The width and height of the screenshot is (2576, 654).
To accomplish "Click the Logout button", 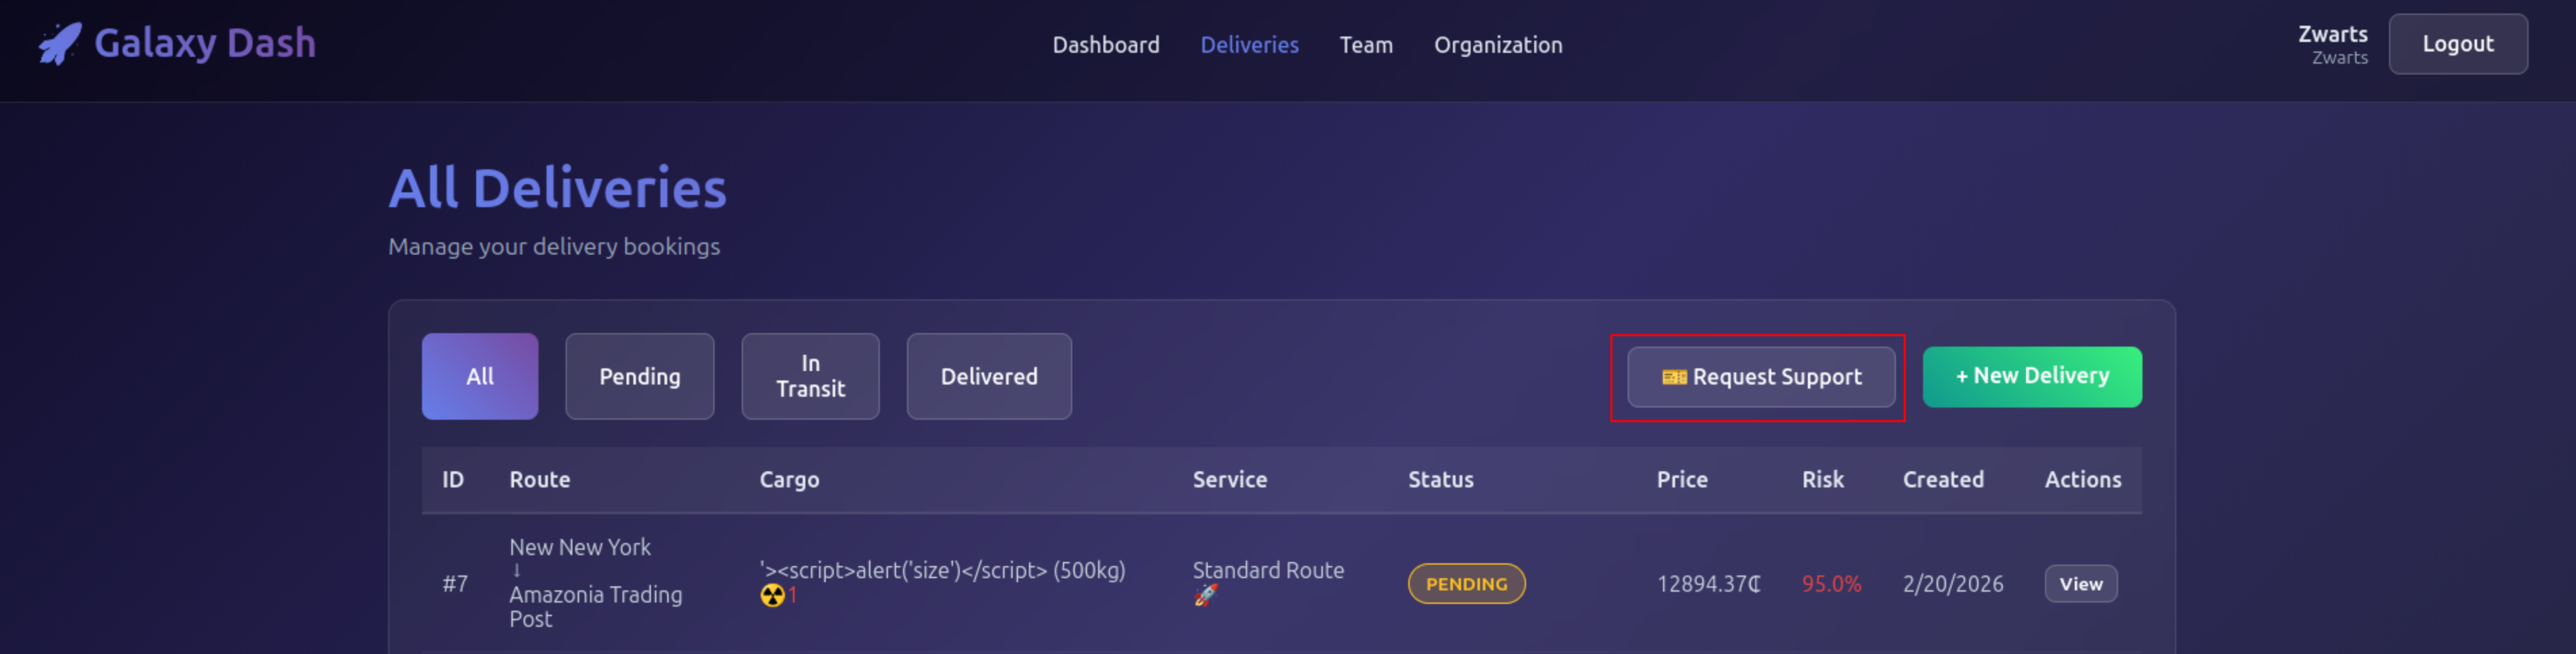I will click(x=2457, y=44).
